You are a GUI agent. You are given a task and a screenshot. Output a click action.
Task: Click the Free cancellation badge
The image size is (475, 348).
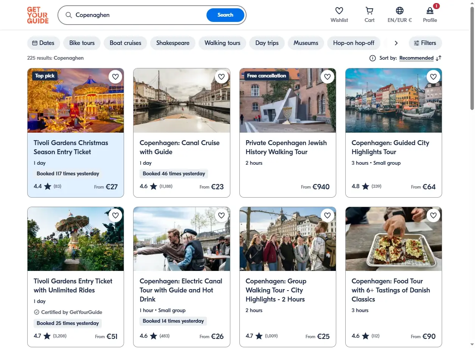coord(267,76)
